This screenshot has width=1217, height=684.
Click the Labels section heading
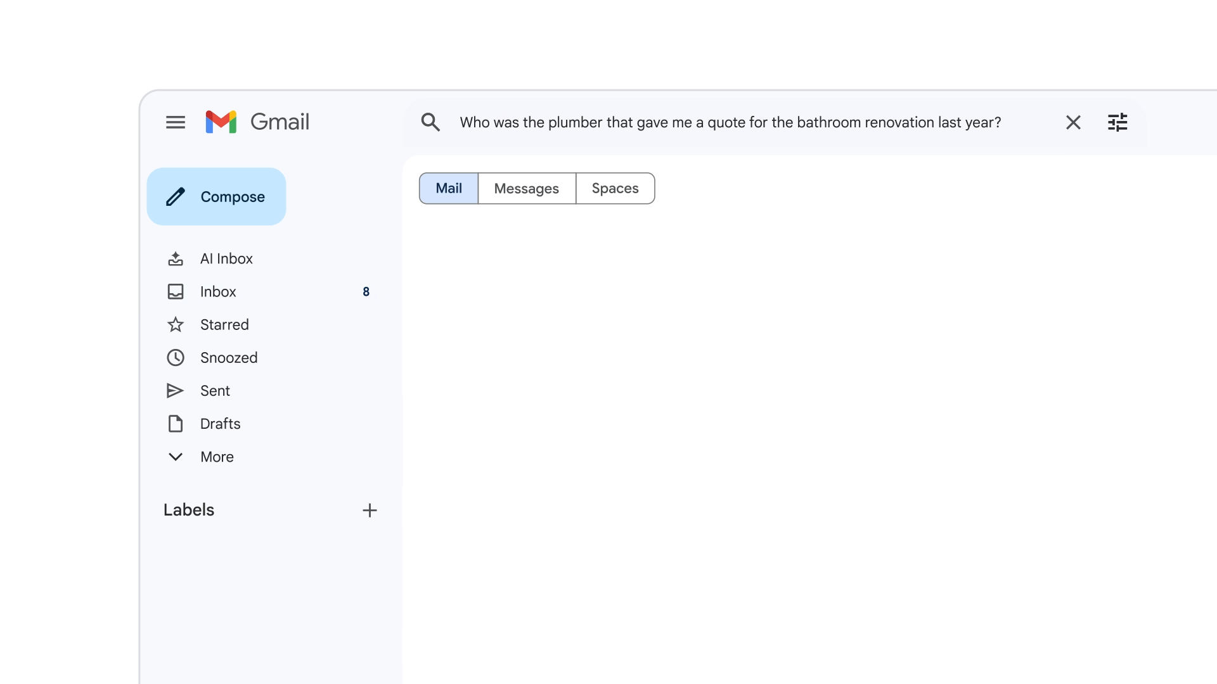click(x=189, y=510)
